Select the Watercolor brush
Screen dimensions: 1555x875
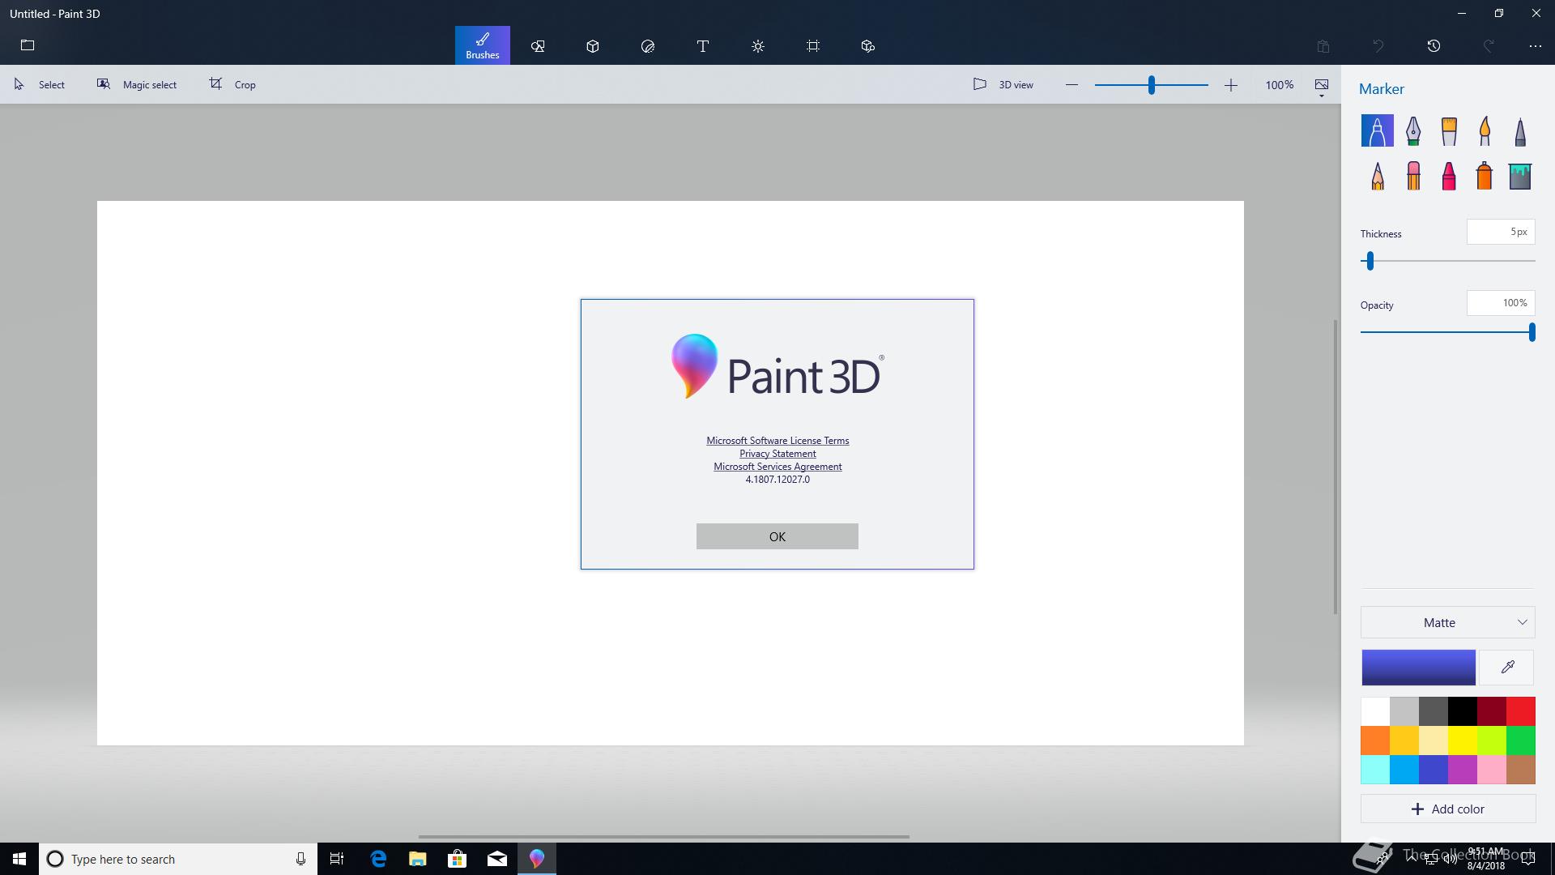point(1485,130)
